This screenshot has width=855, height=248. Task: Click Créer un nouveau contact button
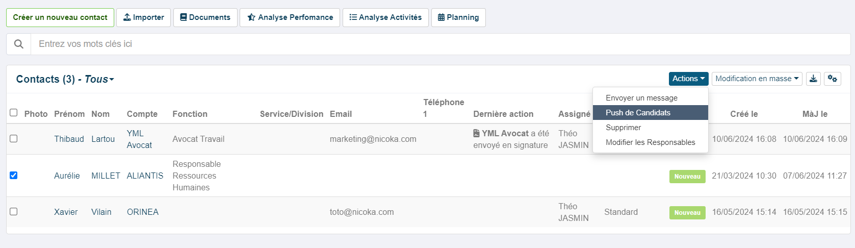click(x=60, y=17)
